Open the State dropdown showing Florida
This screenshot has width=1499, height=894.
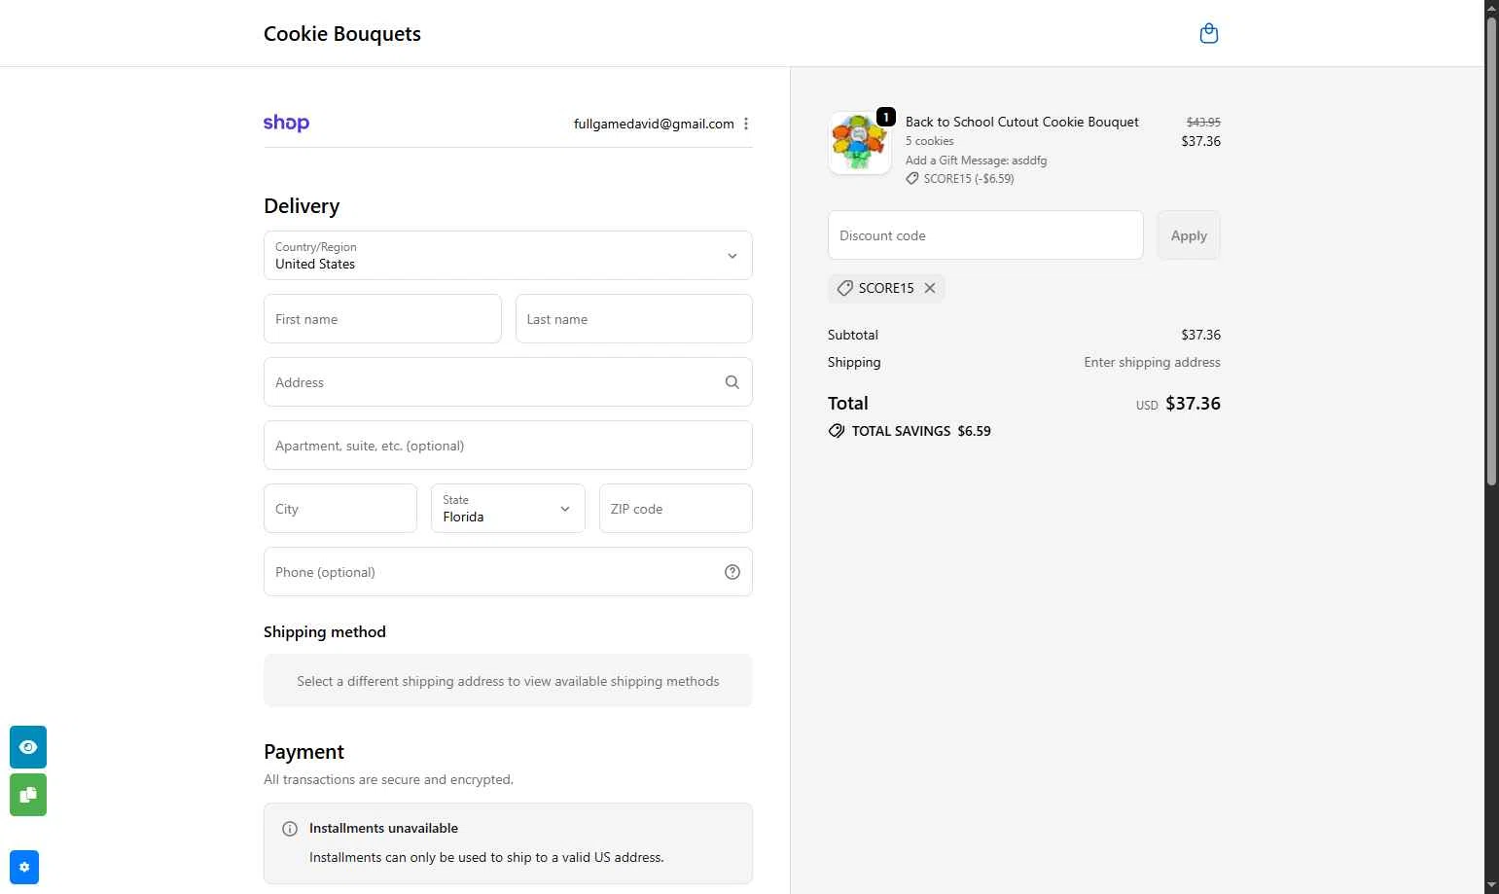pos(508,508)
